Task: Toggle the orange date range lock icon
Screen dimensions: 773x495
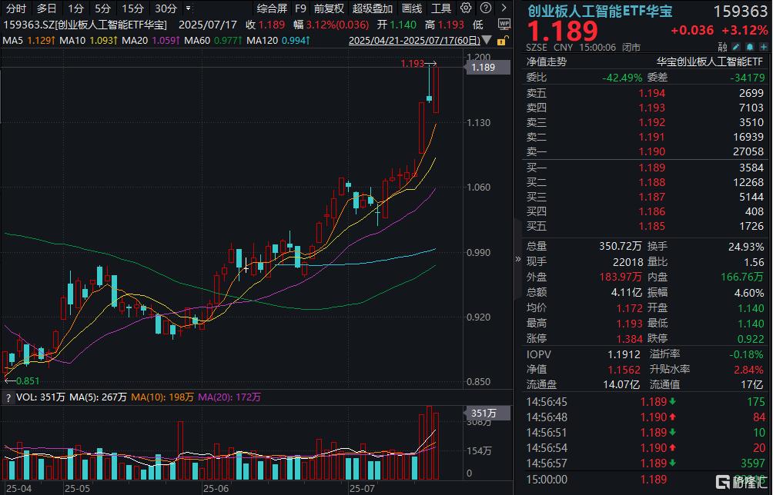Action: click(x=502, y=40)
